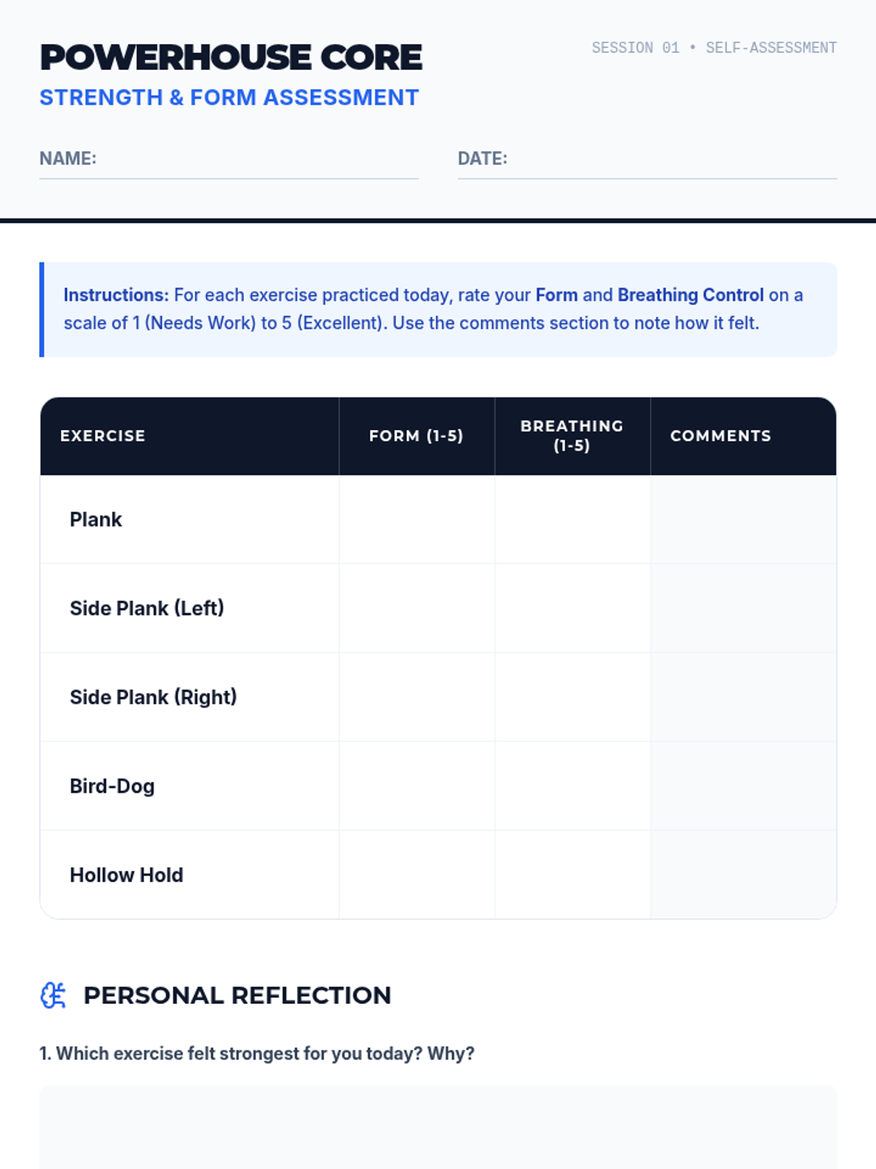
Task: Click the brain icon beside Personal Reflection
Action: 53,995
